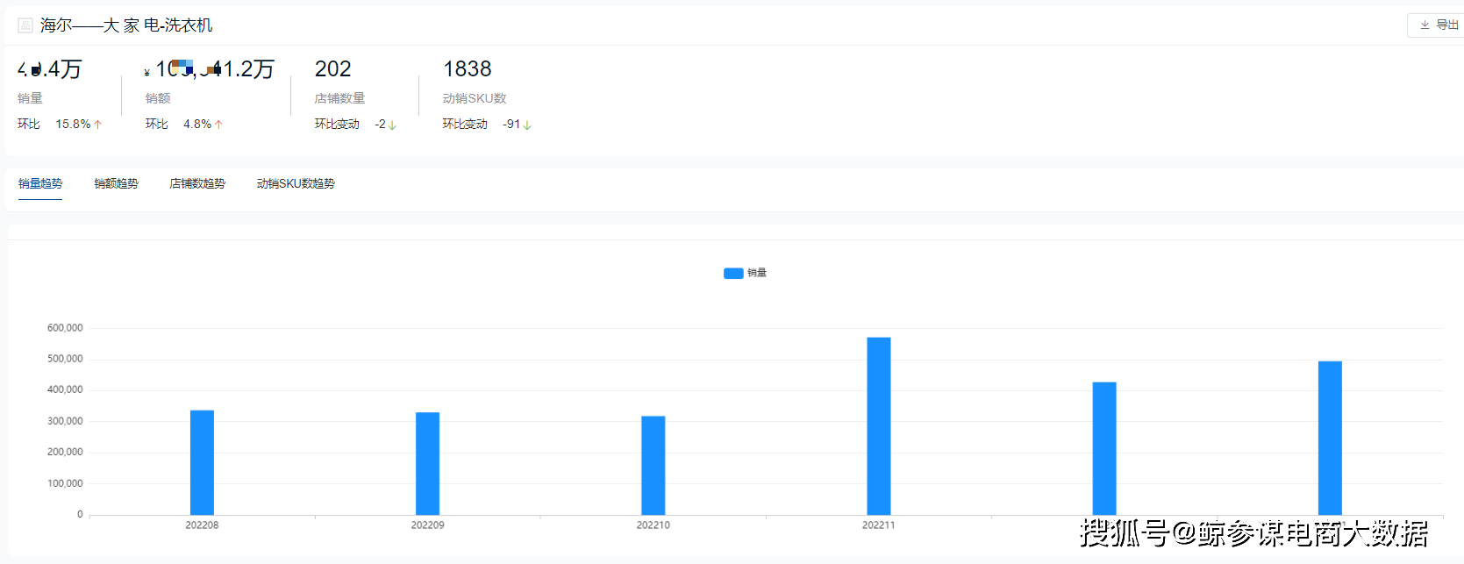Click the 202209 axis label
Viewport: 1464px width, 564px height.
pos(427,525)
